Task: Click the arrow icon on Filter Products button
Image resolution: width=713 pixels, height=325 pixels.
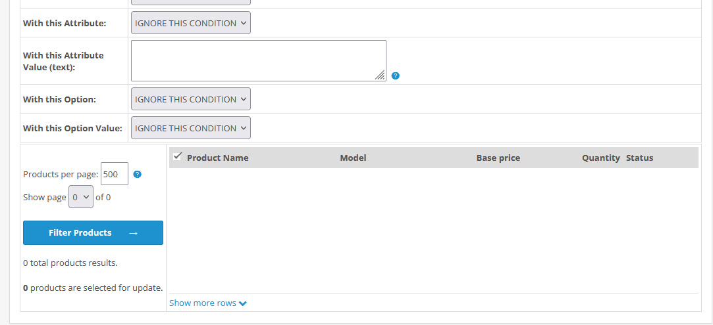Action: pos(133,233)
